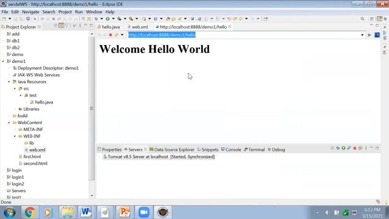This screenshot has width=389, height=219.
Task: Select first.html in the tree
Action: pos(30,157)
